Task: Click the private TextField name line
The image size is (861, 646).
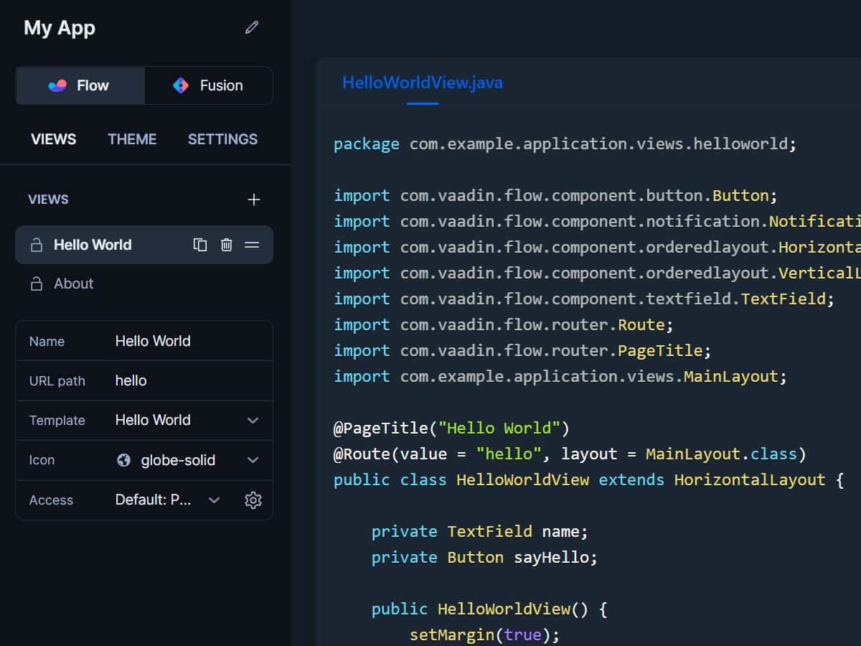Action: 480,532
